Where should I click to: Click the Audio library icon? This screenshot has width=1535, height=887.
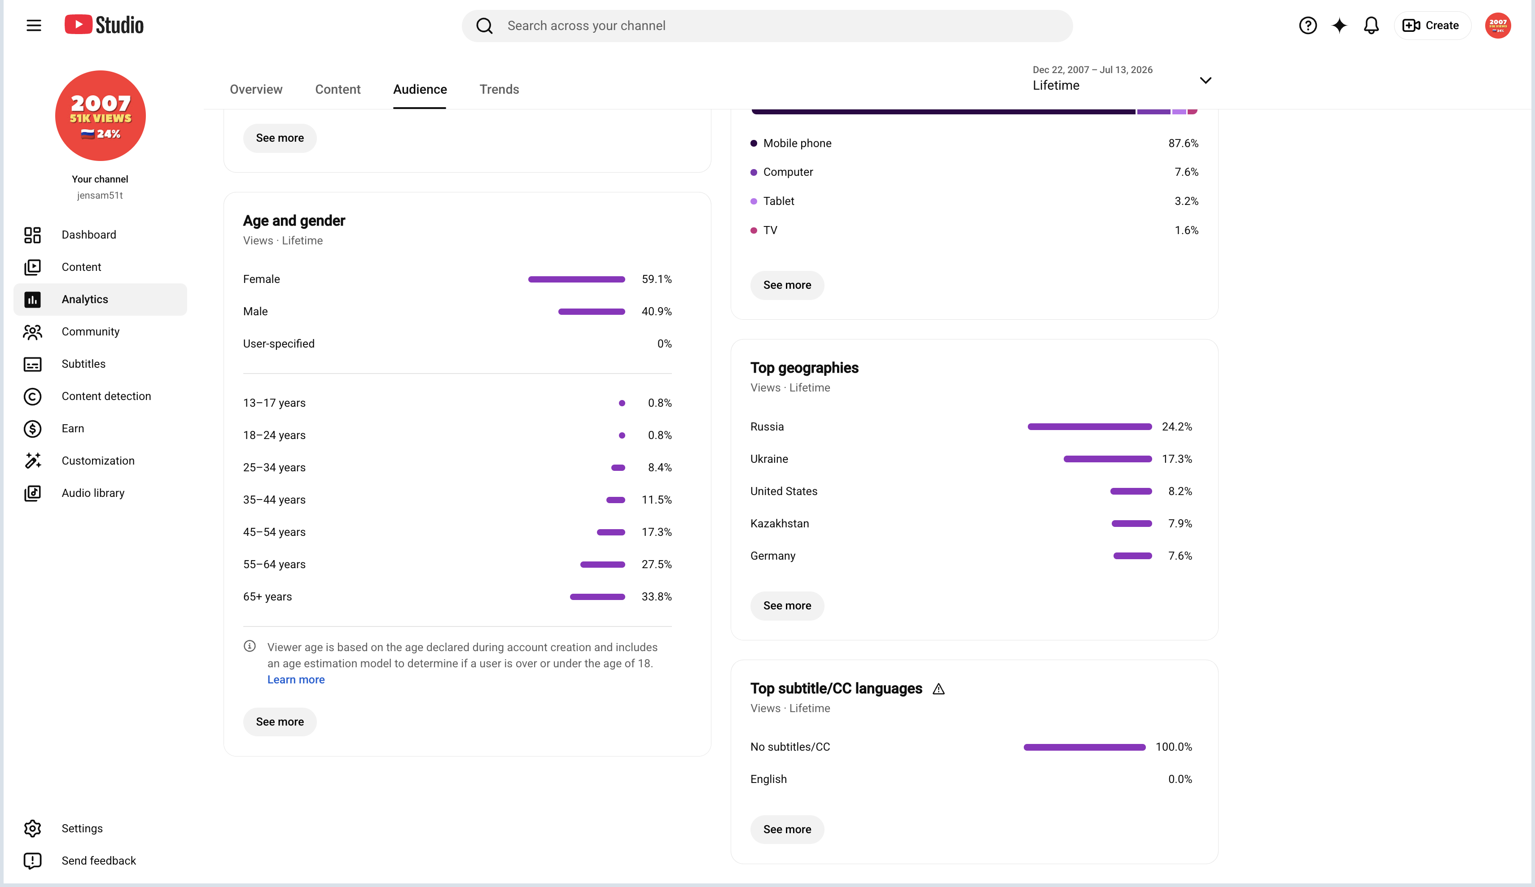pyautogui.click(x=32, y=493)
